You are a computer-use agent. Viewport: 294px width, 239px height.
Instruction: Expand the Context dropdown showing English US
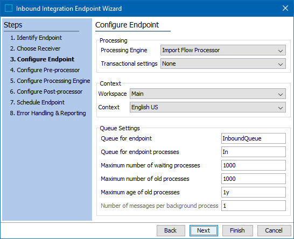207,107
